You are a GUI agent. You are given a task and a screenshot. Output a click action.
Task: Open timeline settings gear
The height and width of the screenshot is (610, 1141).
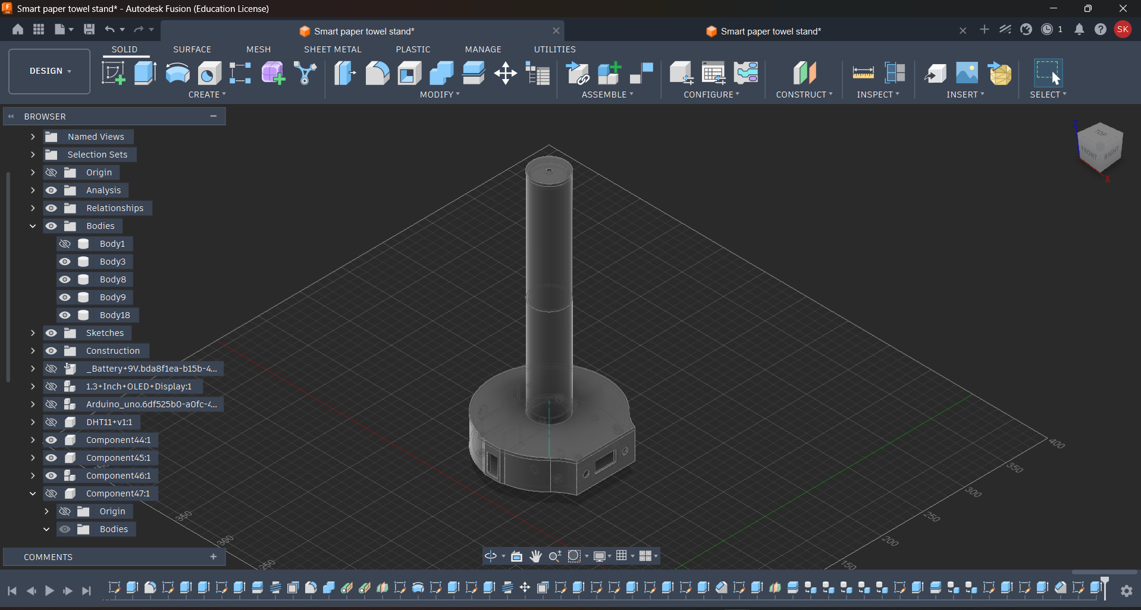coord(1127,590)
